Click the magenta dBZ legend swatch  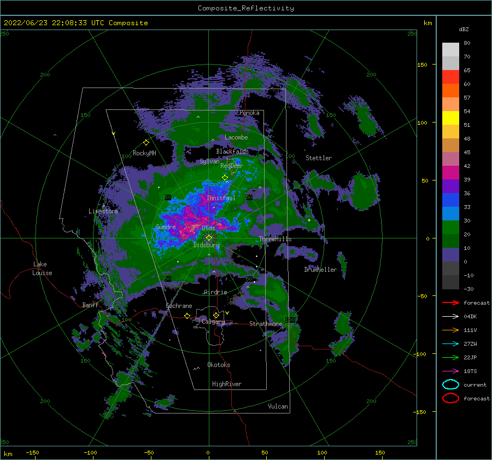tap(450, 172)
